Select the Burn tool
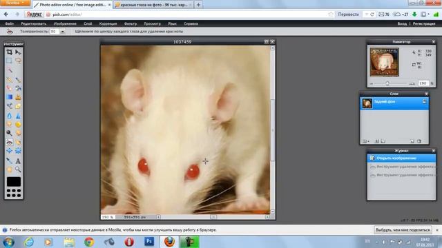442x248 pixels. (18, 133)
